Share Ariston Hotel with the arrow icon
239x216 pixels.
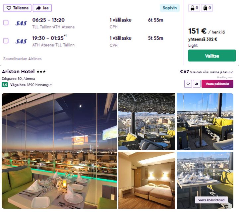pos(197,84)
